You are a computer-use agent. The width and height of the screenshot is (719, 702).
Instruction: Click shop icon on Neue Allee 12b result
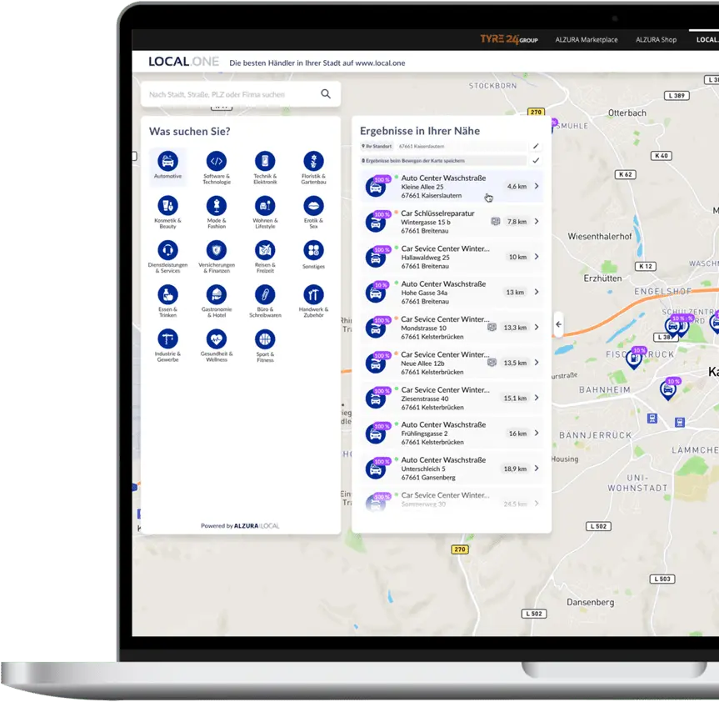(492, 363)
